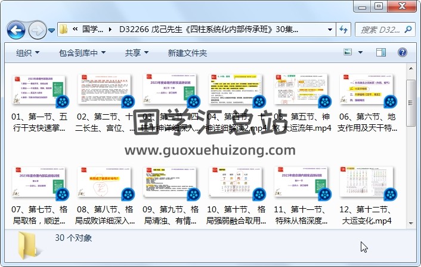Expand the address bar history dropdown
The image size is (421, 267).
click(x=330, y=29)
